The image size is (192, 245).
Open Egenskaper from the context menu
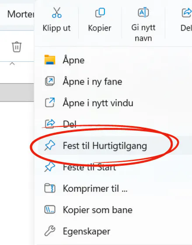click(87, 231)
